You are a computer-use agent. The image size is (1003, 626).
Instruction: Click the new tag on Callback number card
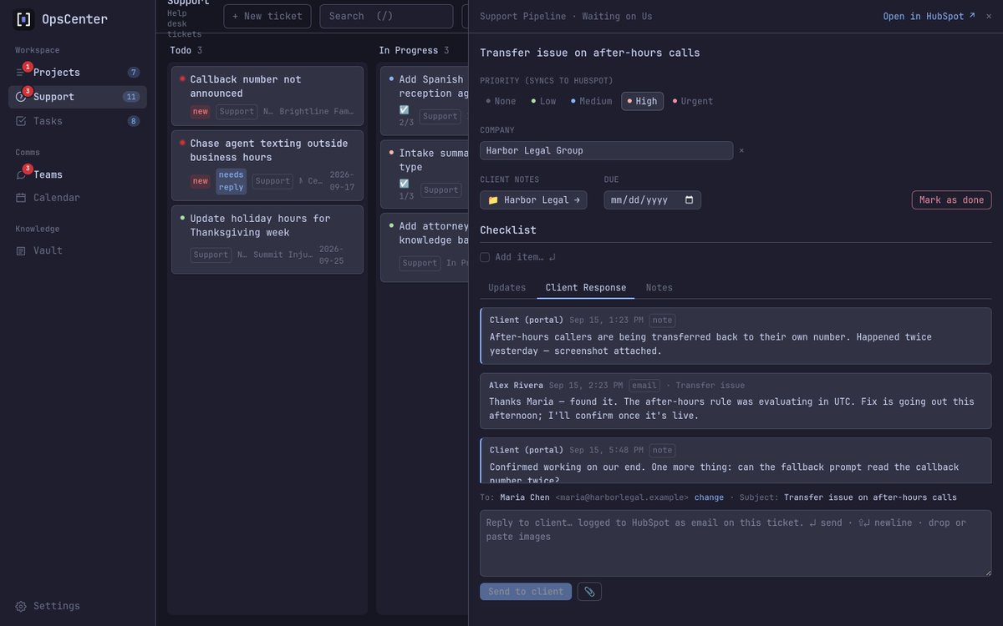click(x=201, y=111)
